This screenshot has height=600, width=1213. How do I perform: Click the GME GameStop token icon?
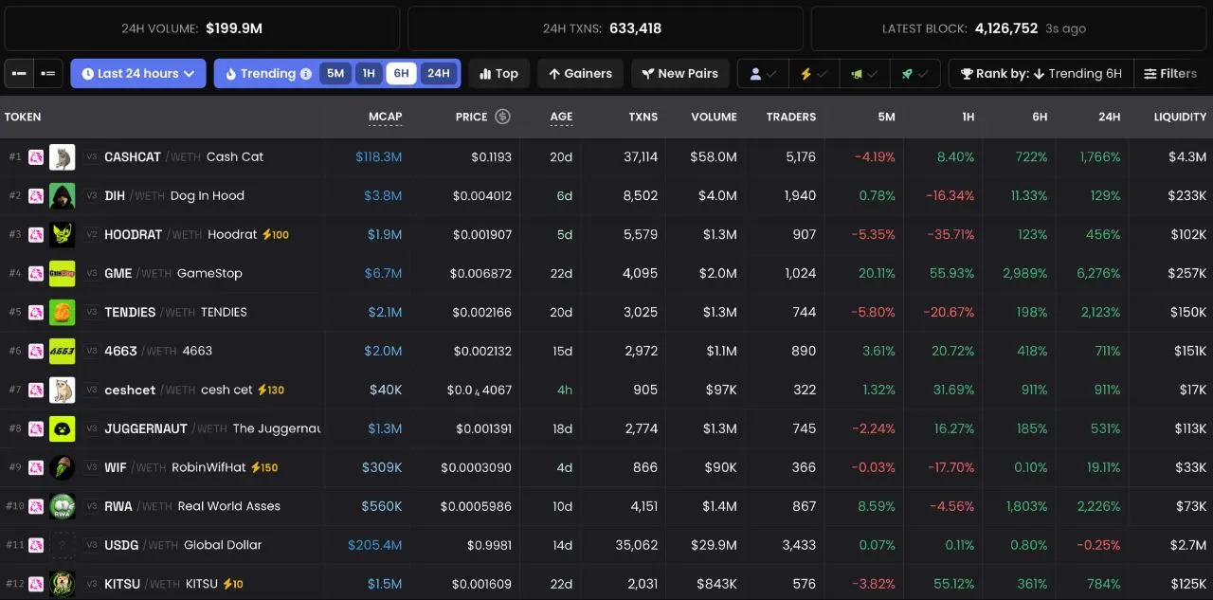tap(63, 273)
